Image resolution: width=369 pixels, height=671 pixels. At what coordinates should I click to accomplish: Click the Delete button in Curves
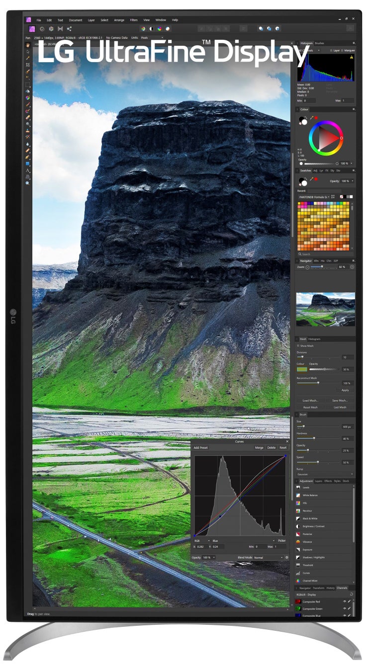coord(272,447)
